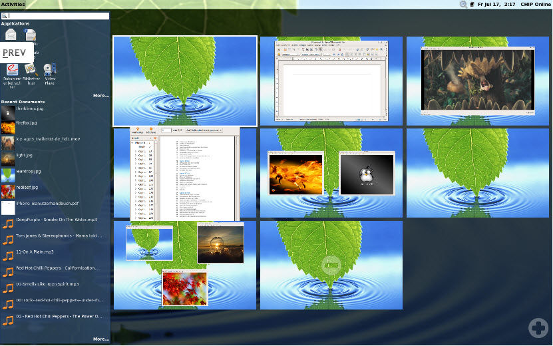Focus the application search field
The height and width of the screenshot is (346, 553).
(x=55, y=16)
